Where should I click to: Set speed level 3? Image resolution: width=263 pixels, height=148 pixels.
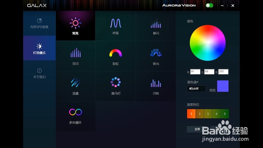pyautogui.click(x=208, y=114)
